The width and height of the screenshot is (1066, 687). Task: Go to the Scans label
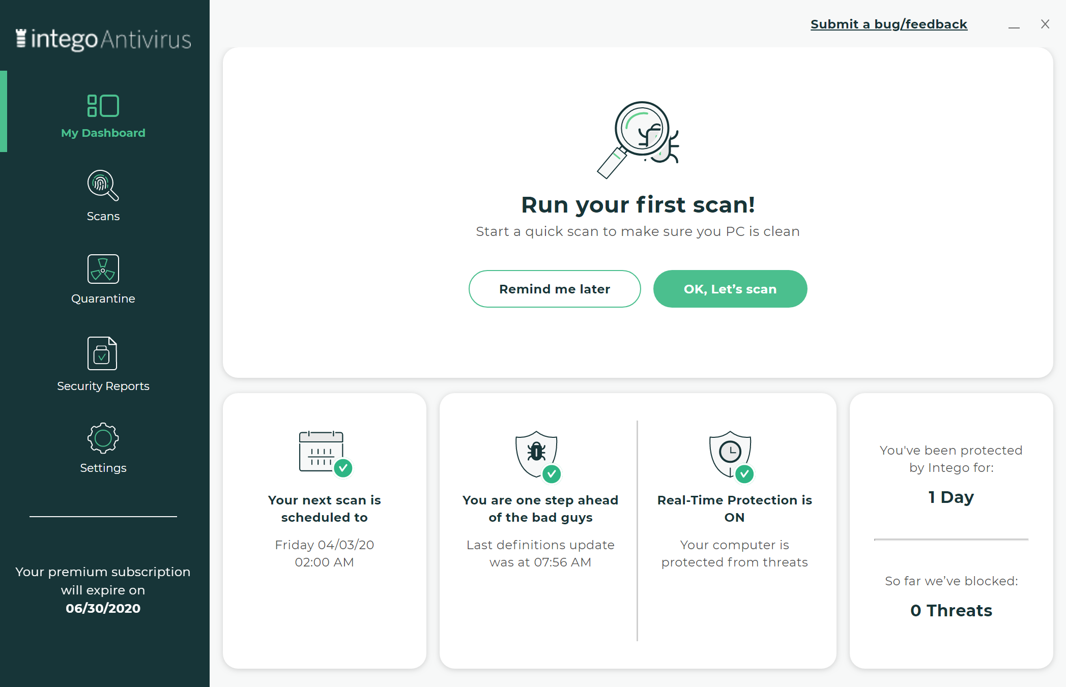click(103, 216)
